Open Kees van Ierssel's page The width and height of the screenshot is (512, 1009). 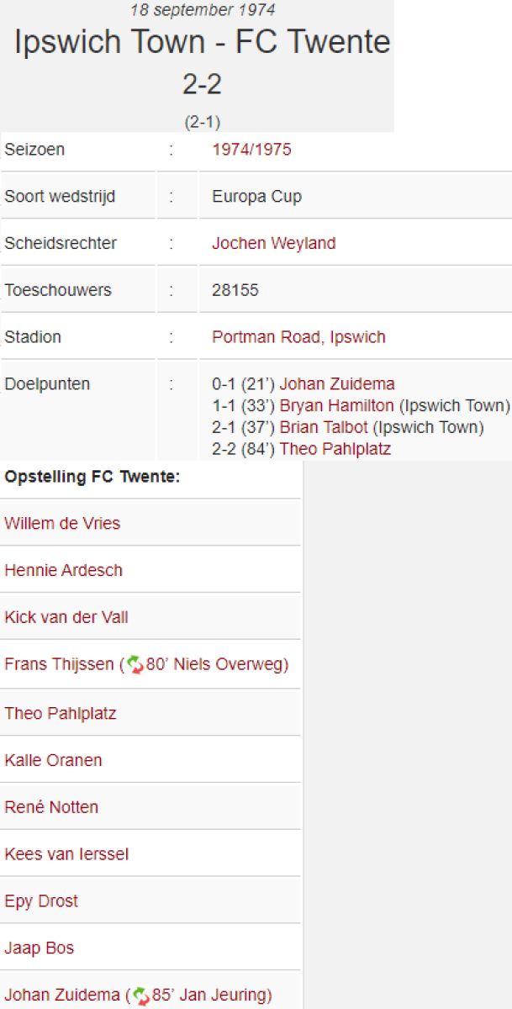point(66,854)
